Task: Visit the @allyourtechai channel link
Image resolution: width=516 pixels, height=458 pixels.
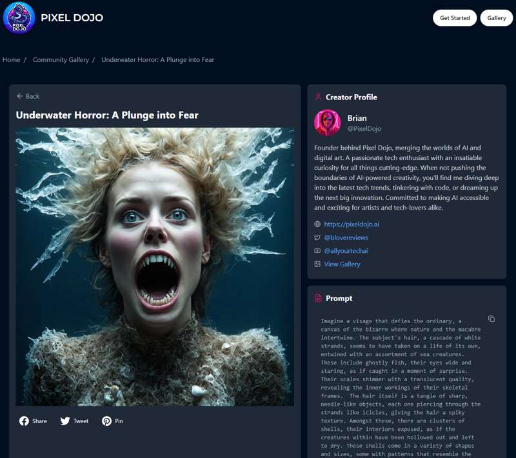Action: (x=346, y=251)
